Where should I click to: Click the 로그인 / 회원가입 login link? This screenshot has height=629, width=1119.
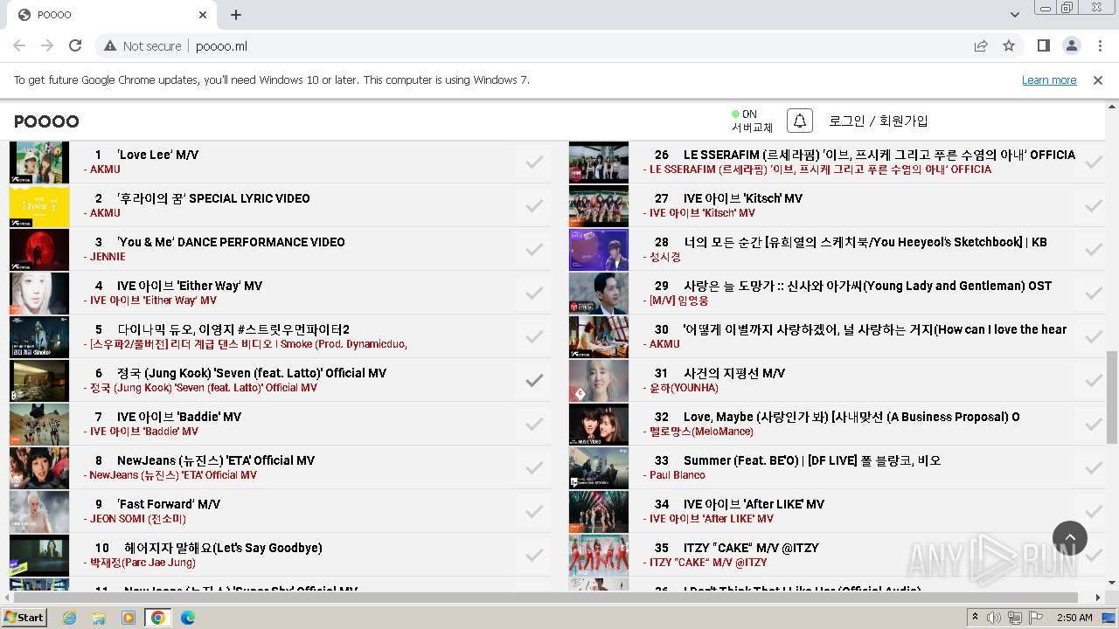[879, 121]
